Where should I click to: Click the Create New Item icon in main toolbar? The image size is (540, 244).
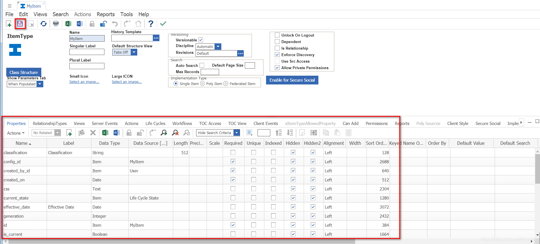tap(9, 24)
